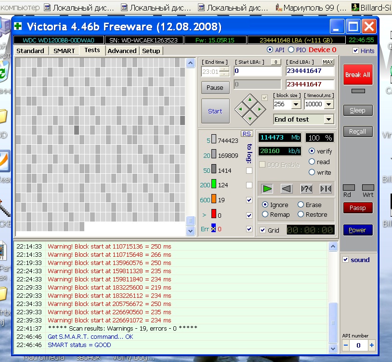This screenshot has height=362, width=392.
Task: Click the right arrow in navigation diamond
Action: tap(259, 109)
